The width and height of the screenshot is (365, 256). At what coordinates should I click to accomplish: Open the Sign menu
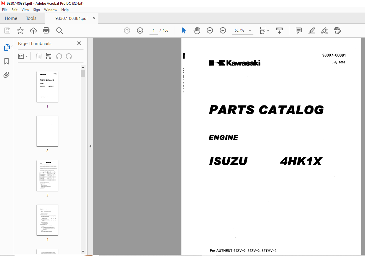(x=36, y=10)
